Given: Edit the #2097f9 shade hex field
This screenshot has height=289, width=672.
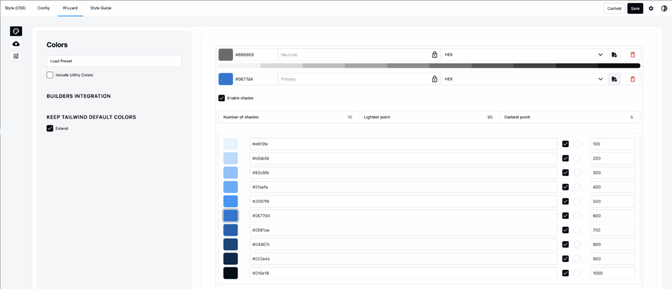Looking at the screenshot, I should (404, 202).
